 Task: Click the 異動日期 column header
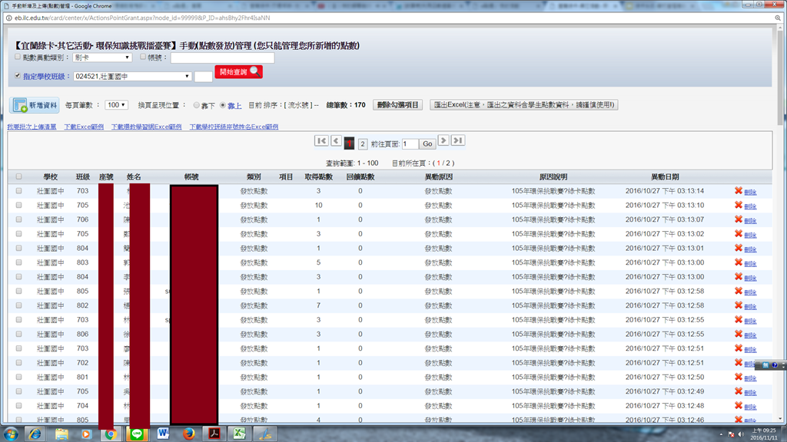coord(665,177)
